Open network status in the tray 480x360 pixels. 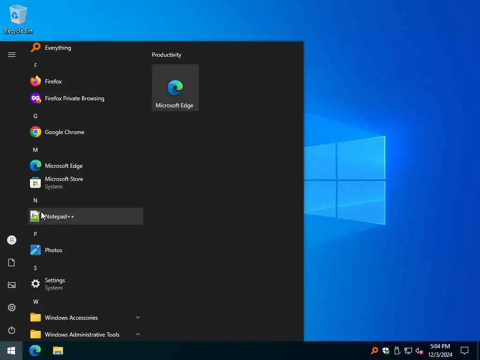click(408, 351)
